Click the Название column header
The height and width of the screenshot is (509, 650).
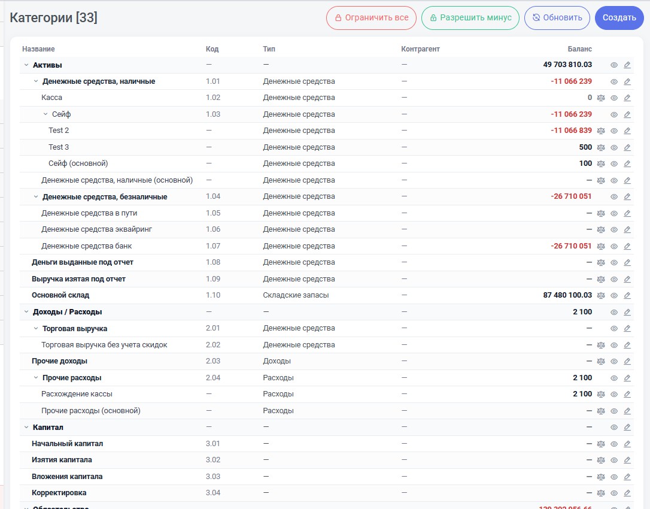coord(38,49)
